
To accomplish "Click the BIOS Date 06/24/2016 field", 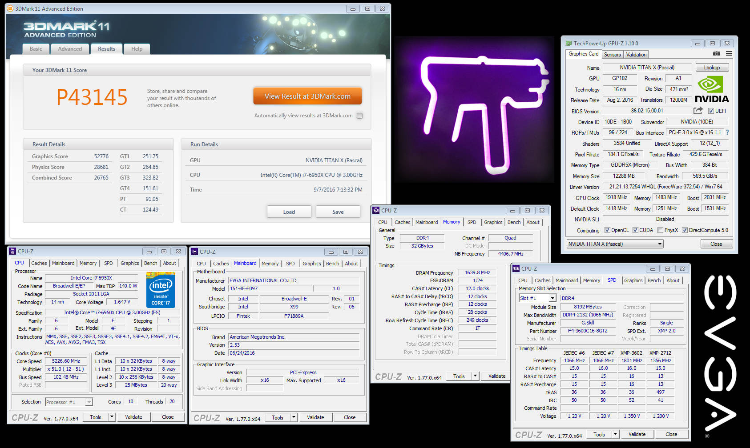I will (x=294, y=353).
